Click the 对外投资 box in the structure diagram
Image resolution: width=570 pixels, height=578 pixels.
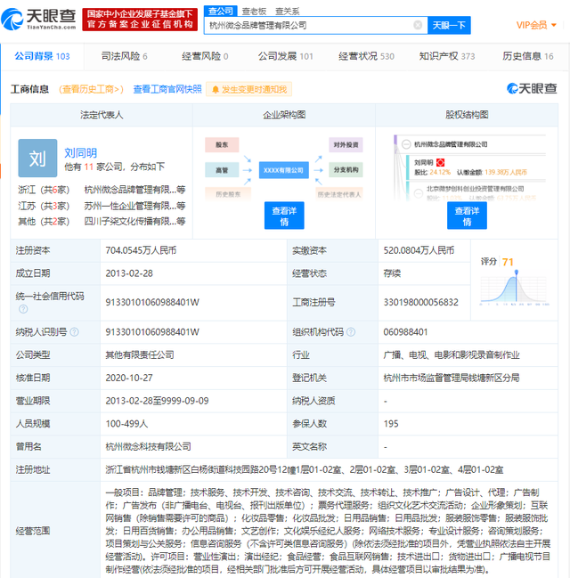[346, 145]
